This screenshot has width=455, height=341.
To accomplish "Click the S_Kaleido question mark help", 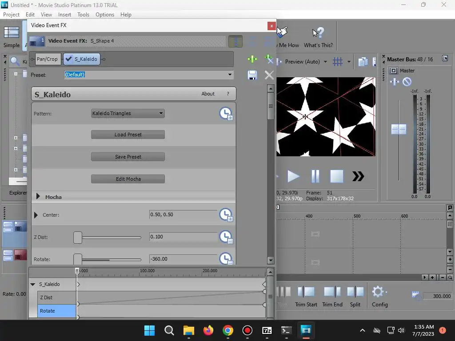I will click(228, 94).
